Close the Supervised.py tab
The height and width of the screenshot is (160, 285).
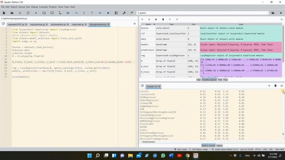pos(85,24)
